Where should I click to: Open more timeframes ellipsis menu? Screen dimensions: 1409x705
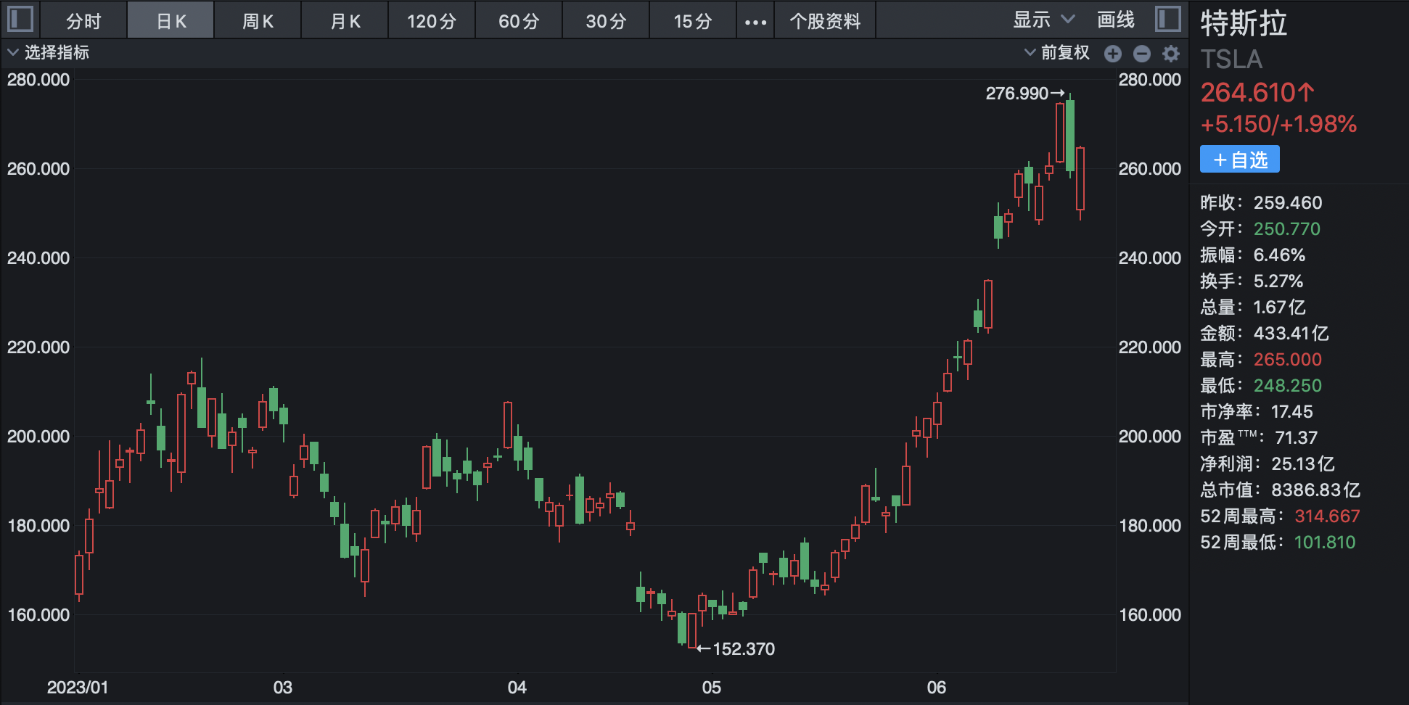click(x=755, y=21)
